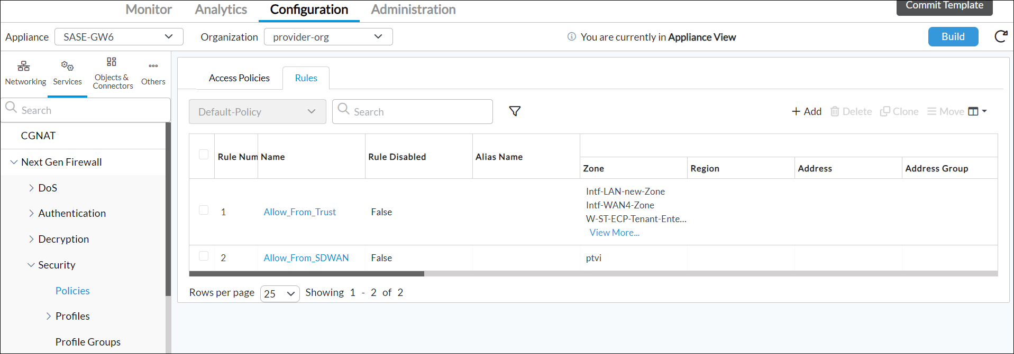
Task: Open Profile Groups in the sidebar
Action: [88, 342]
